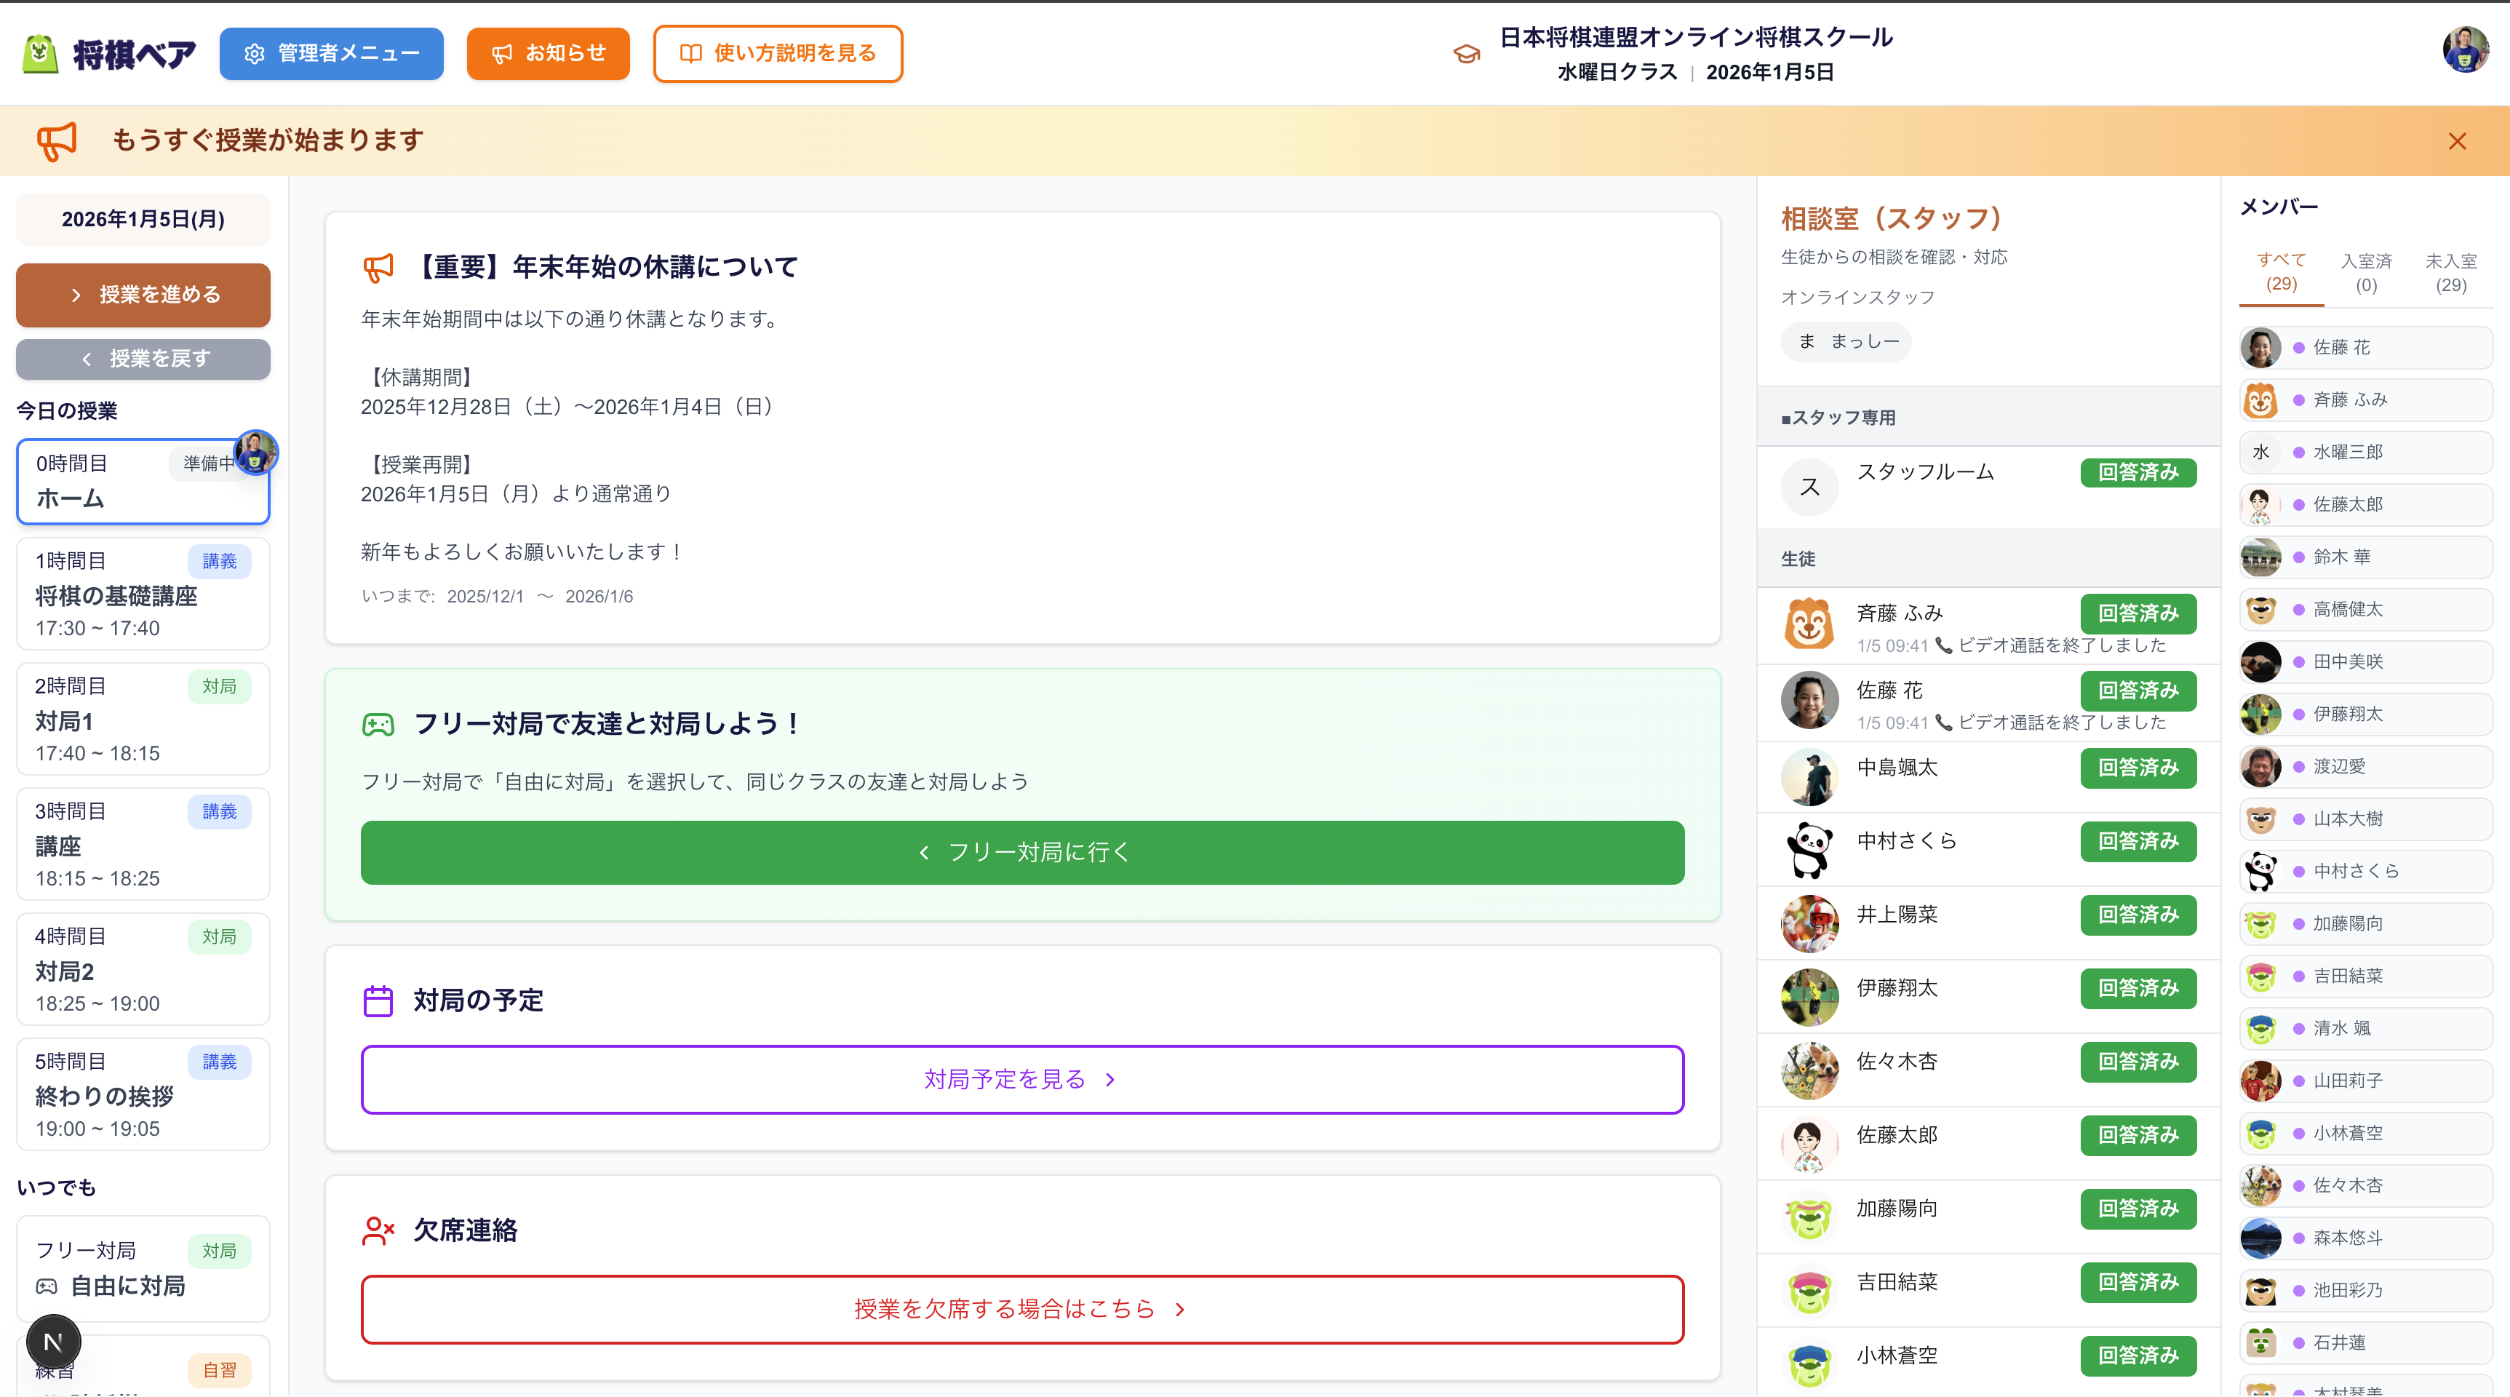Open 対局予定を見る link
Screen dimensions: 2510x1397
tap(1021, 1080)
